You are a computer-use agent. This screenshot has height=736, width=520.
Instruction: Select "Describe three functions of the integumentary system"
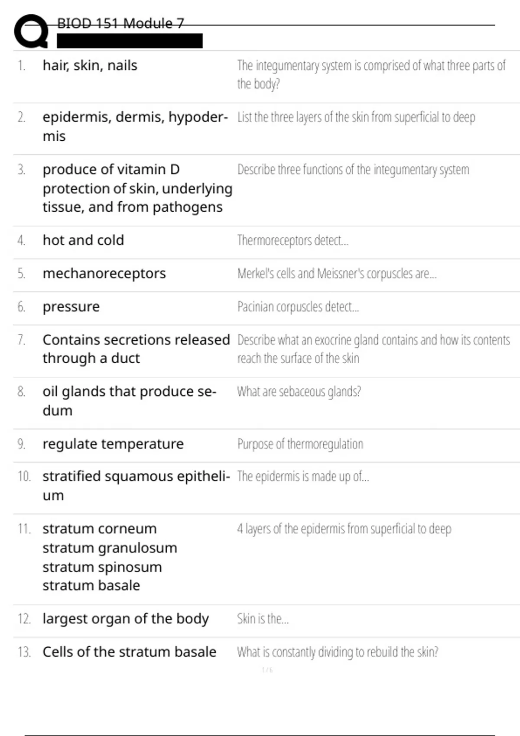coord(353,169)
